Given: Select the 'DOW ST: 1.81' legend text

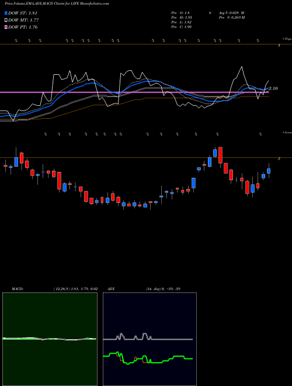Looking at the screenshot, I should [x=23, y=13].
